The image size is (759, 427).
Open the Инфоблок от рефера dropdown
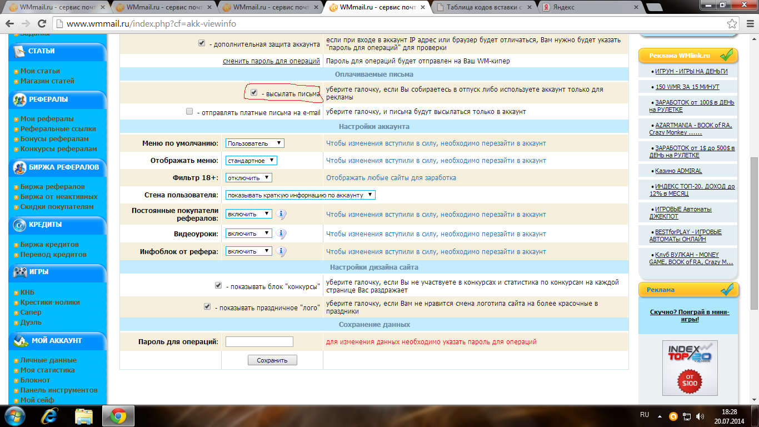(249, 251)
